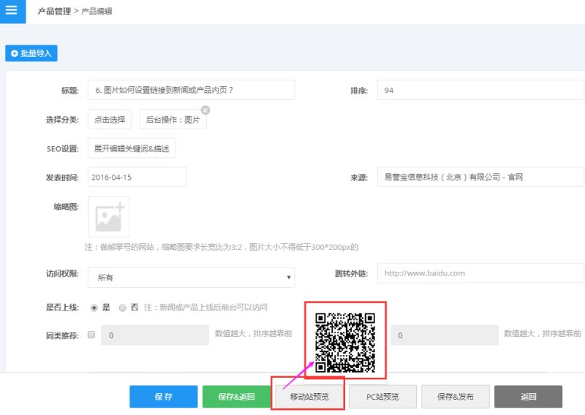
Task: Open the hamburger menu icon
Action: coord(11,11)
